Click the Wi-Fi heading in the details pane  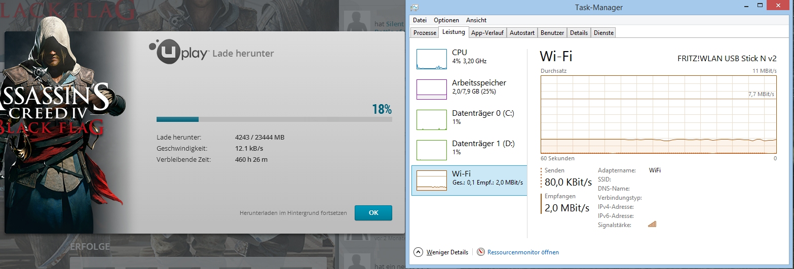[556, 56]
